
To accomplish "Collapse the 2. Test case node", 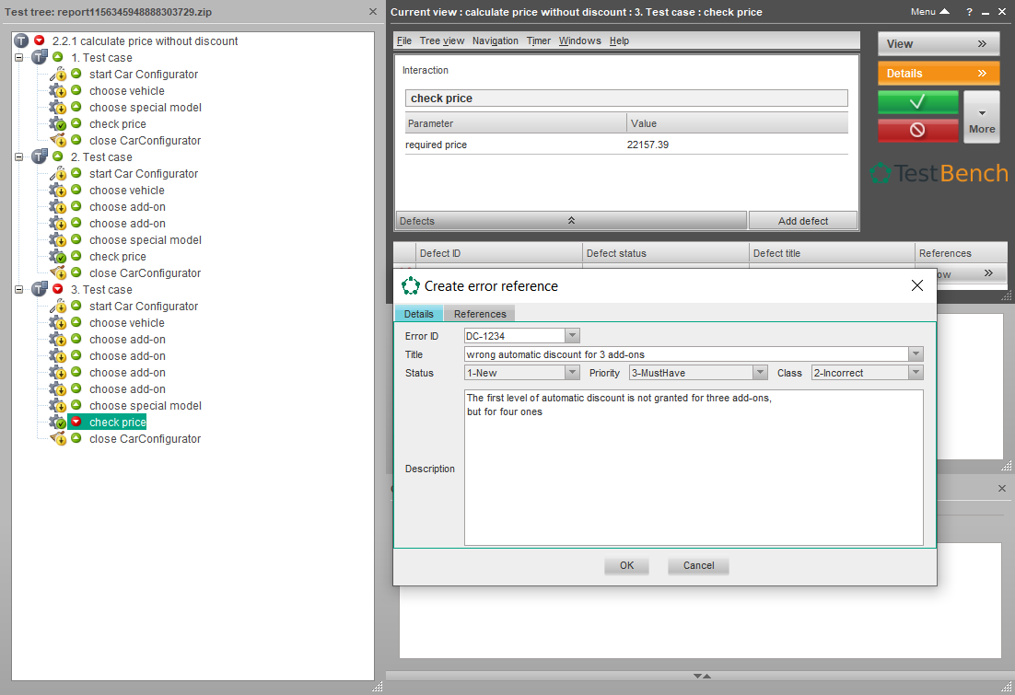I will [x=18, y=157].
